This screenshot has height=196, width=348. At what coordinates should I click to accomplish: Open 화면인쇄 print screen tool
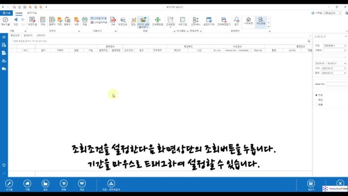[x=123, y=21]
